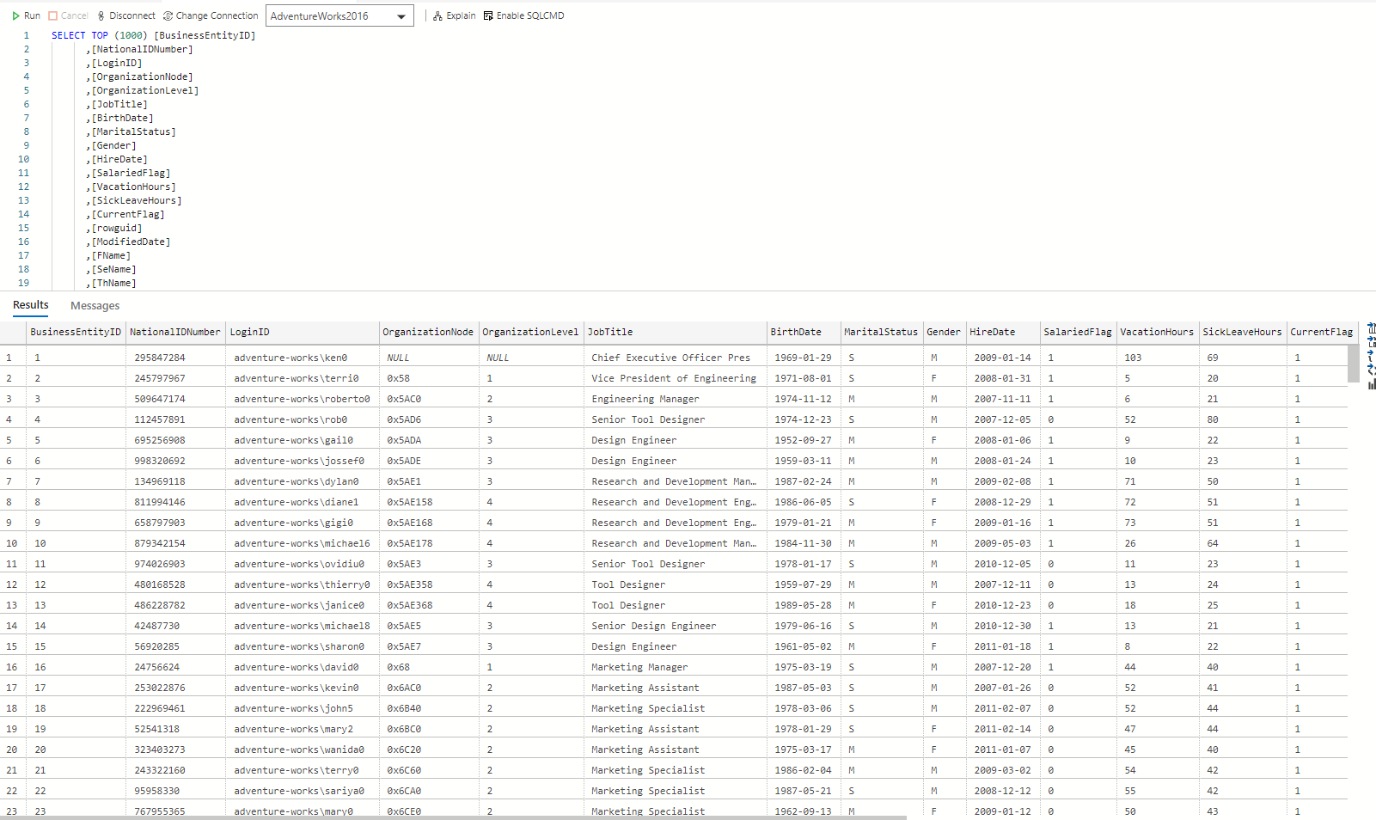Image resolution: width=1376 pixels, height=820 pixels.
Task: Open the AdventureWorks2016 database dropdown
Action: click(339, 16)
